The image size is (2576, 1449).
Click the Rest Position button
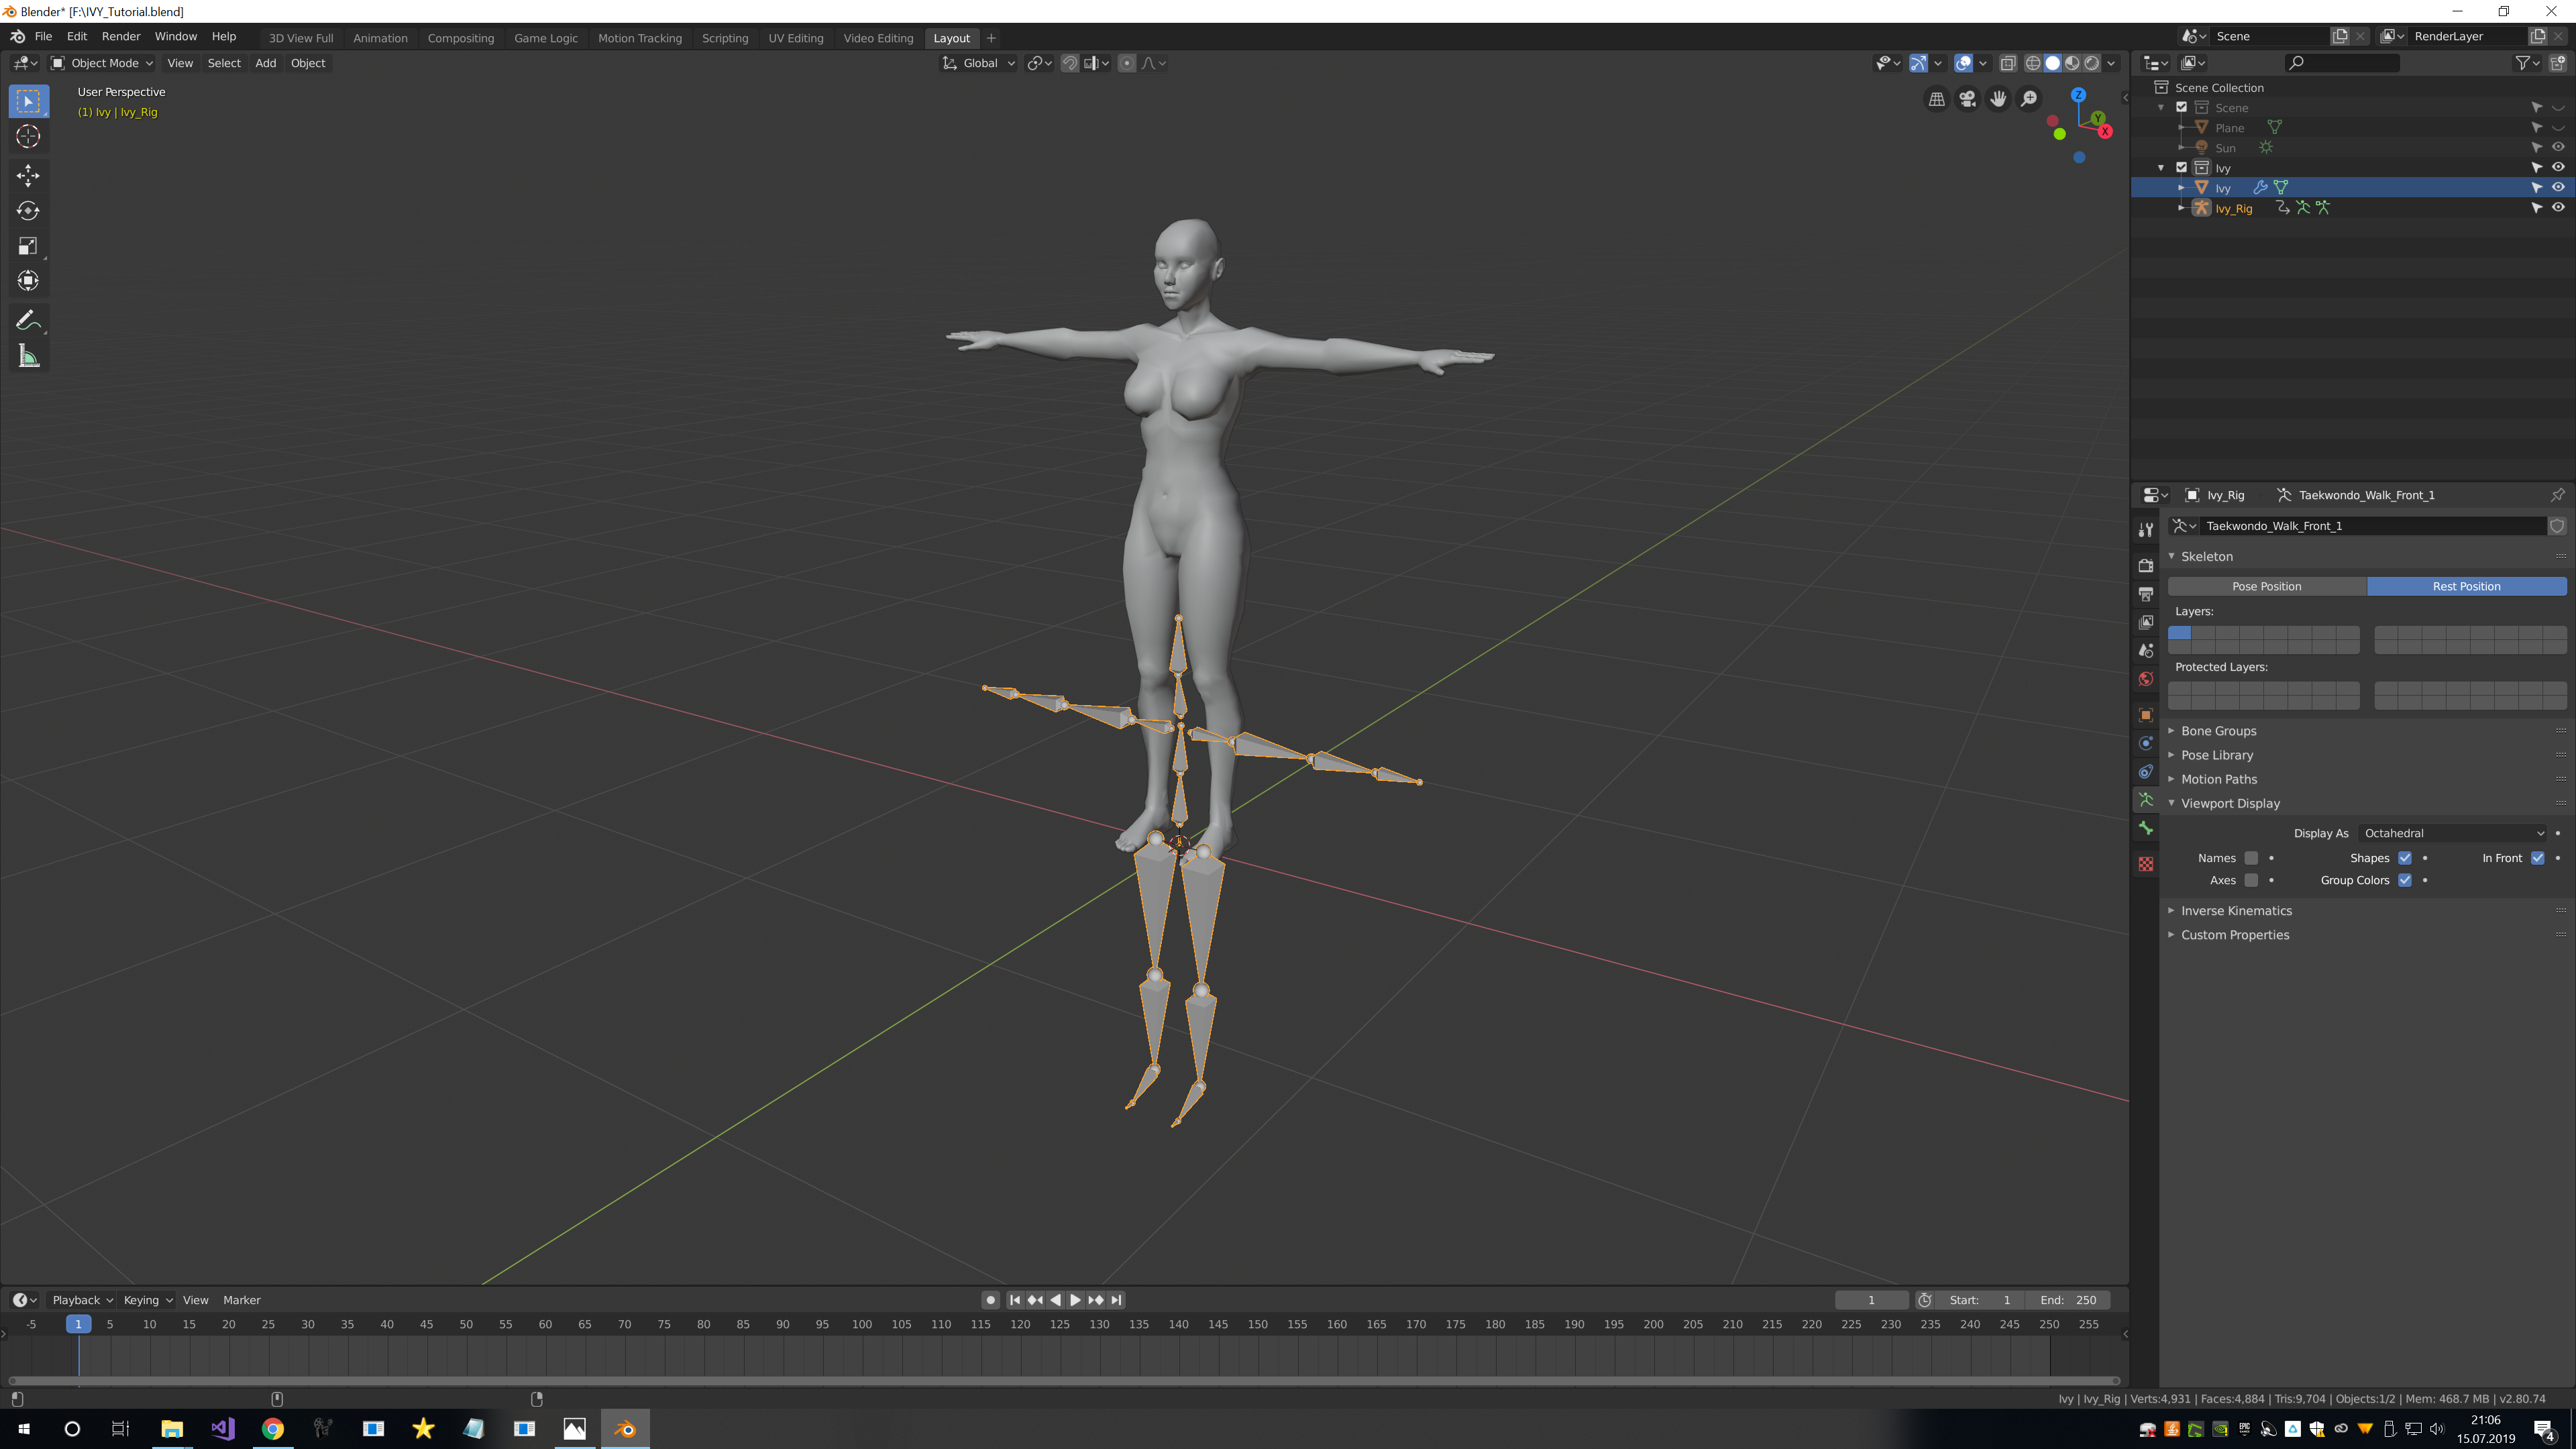(x=2466, y=586)
